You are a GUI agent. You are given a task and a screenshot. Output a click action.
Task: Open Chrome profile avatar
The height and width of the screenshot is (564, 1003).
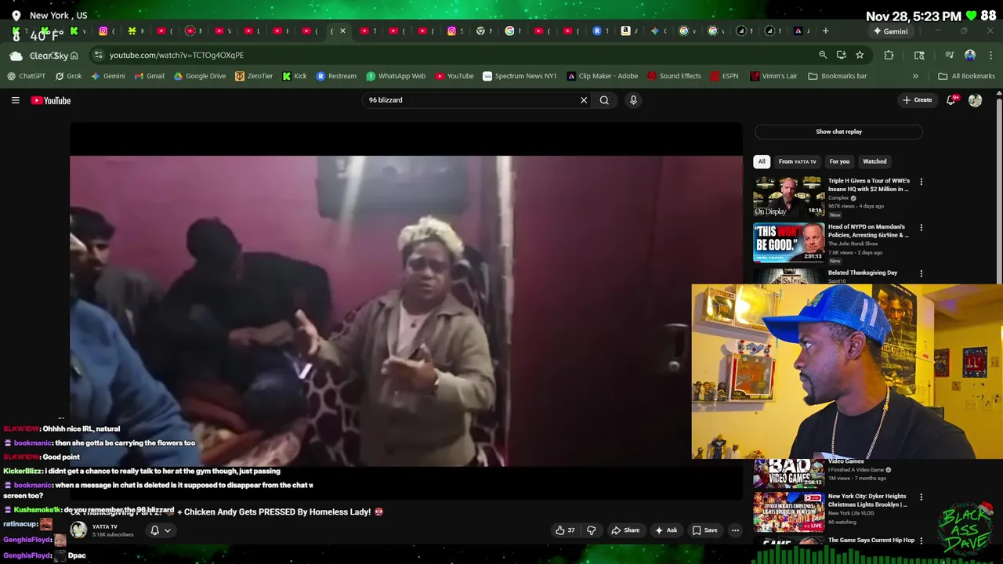point(970,55)
